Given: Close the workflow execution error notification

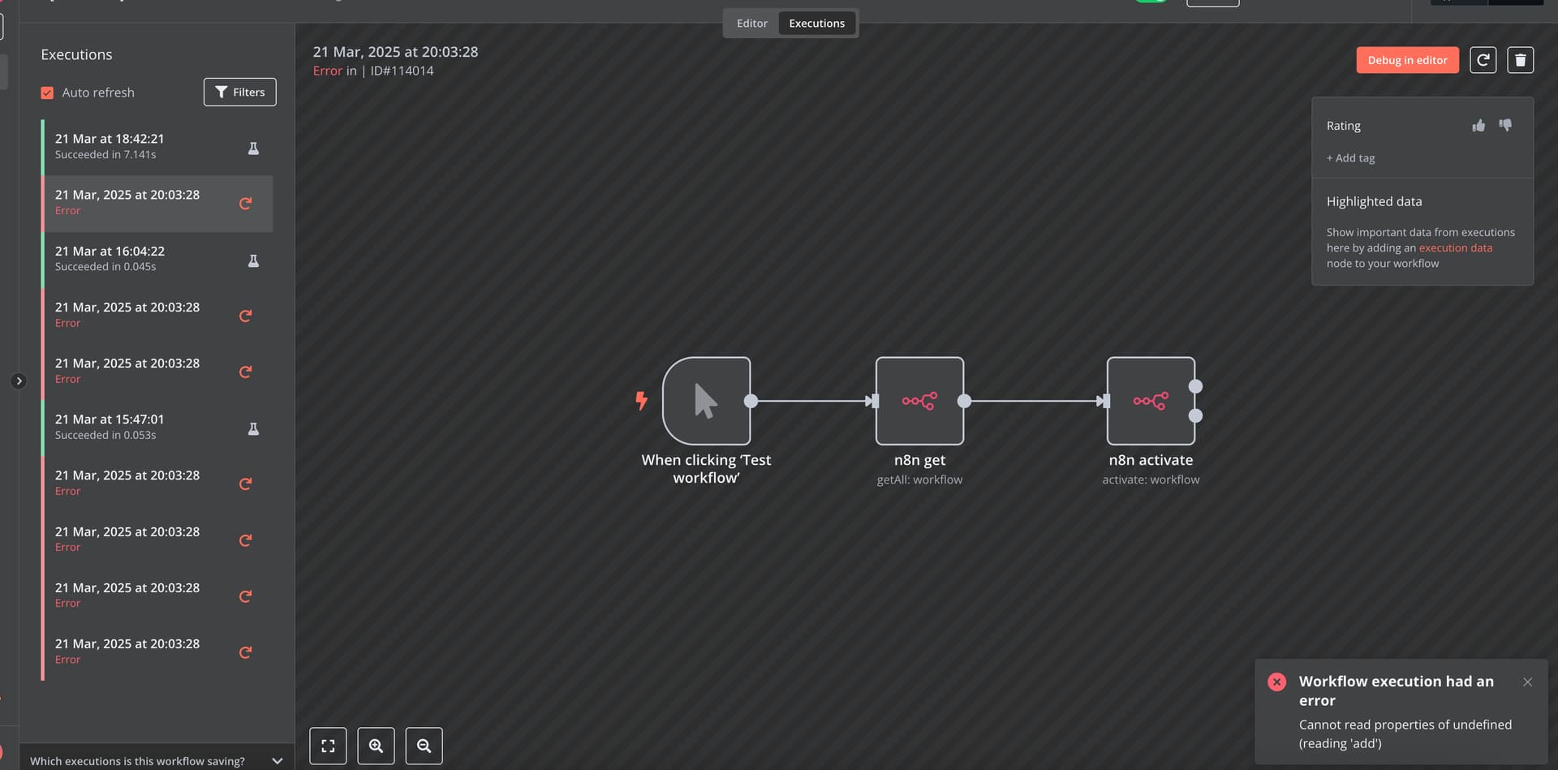Looking at the screenshot, I should tap(1527, 682).
